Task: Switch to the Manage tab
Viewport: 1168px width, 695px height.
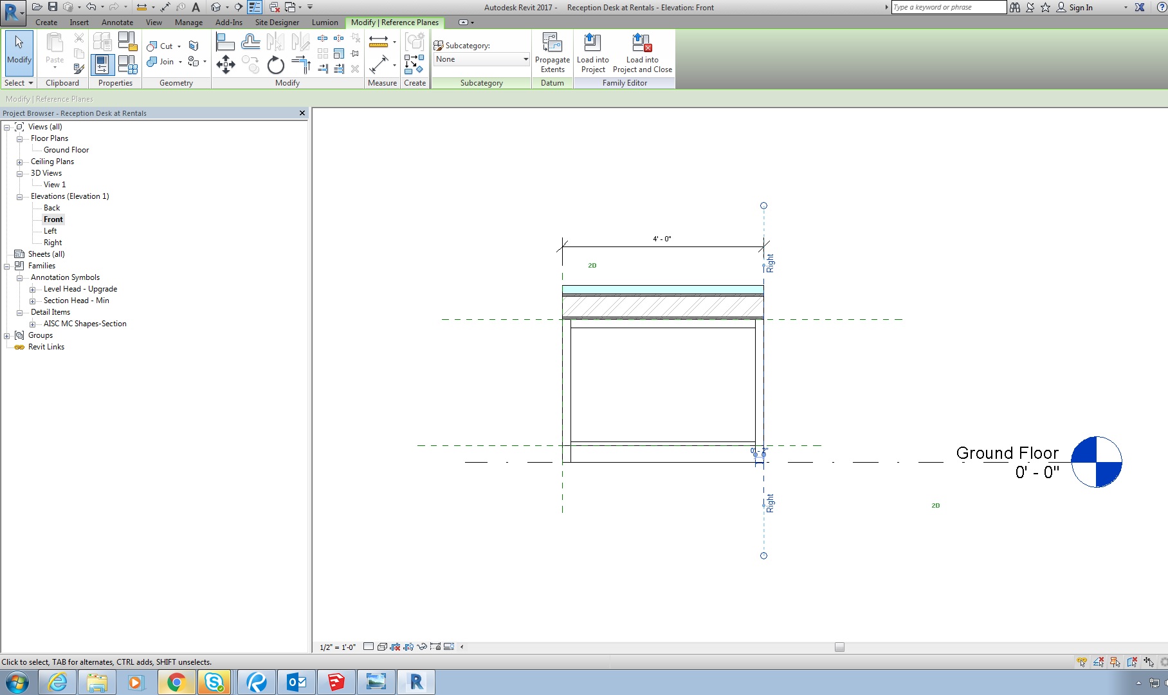Action: click(188, 23)
